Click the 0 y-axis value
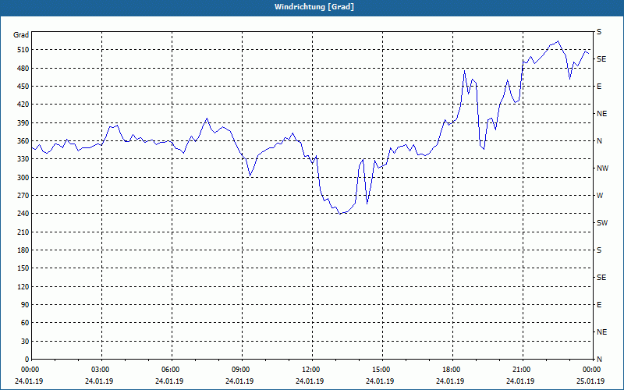 [x=27, y=360]
